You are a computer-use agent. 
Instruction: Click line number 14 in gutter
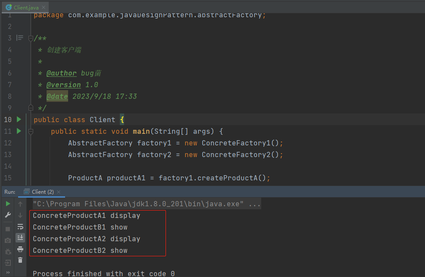8,166
